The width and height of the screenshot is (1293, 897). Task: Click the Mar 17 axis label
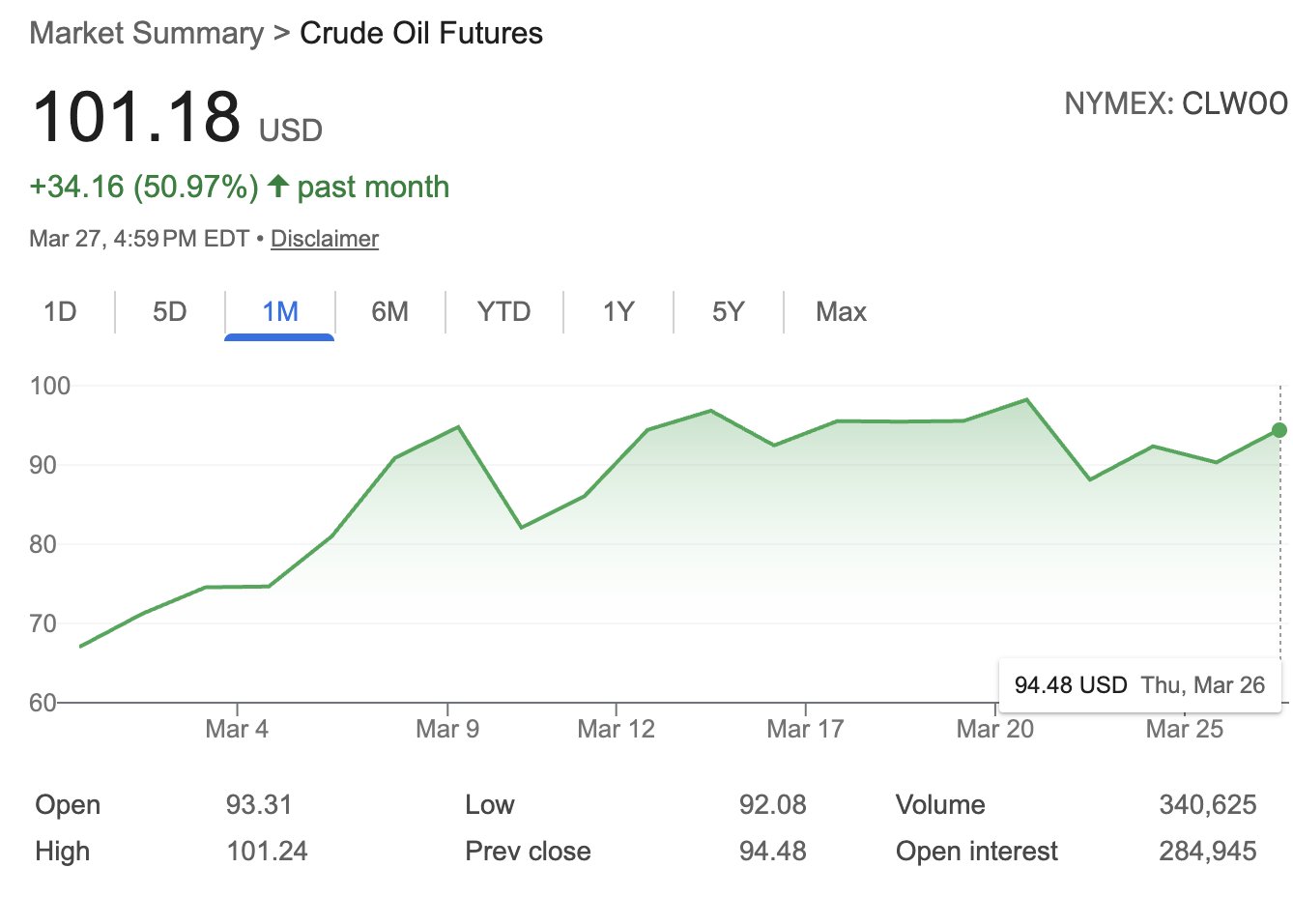(x=805, y=729)
